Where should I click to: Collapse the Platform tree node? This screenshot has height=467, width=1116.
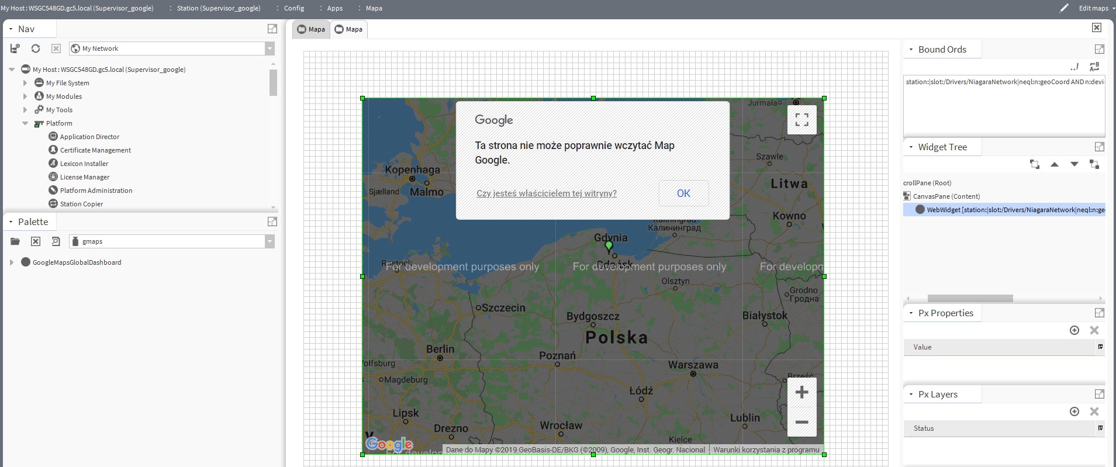[x=25, y=123]
